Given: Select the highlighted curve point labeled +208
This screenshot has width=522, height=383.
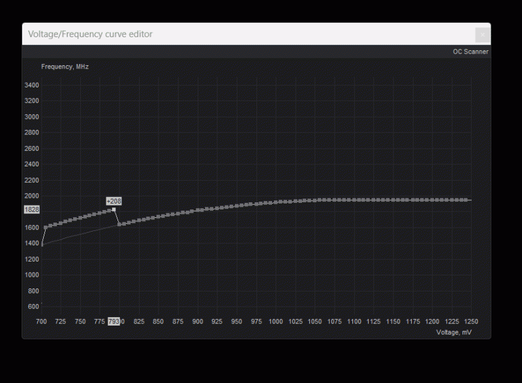Looking at the screenshot, I should tap(114, 209).
